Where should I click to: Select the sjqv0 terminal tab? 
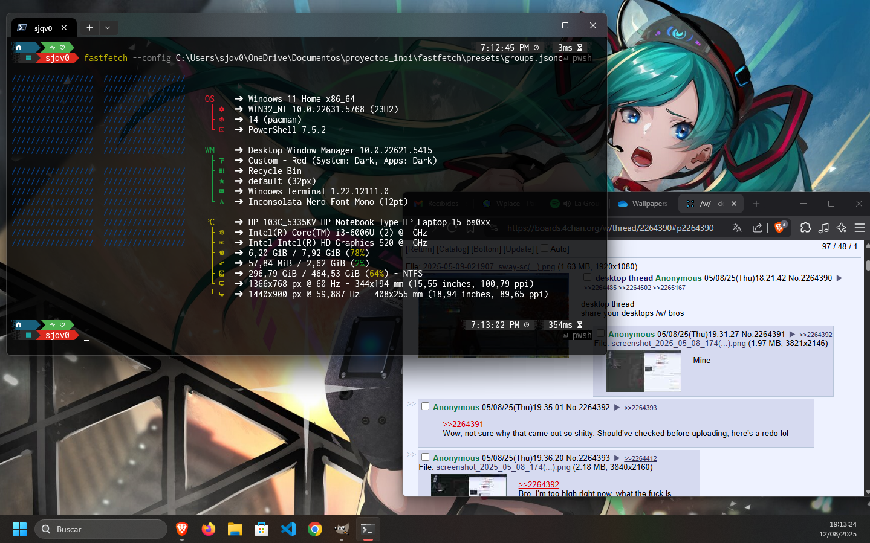[x=42, y=28]
